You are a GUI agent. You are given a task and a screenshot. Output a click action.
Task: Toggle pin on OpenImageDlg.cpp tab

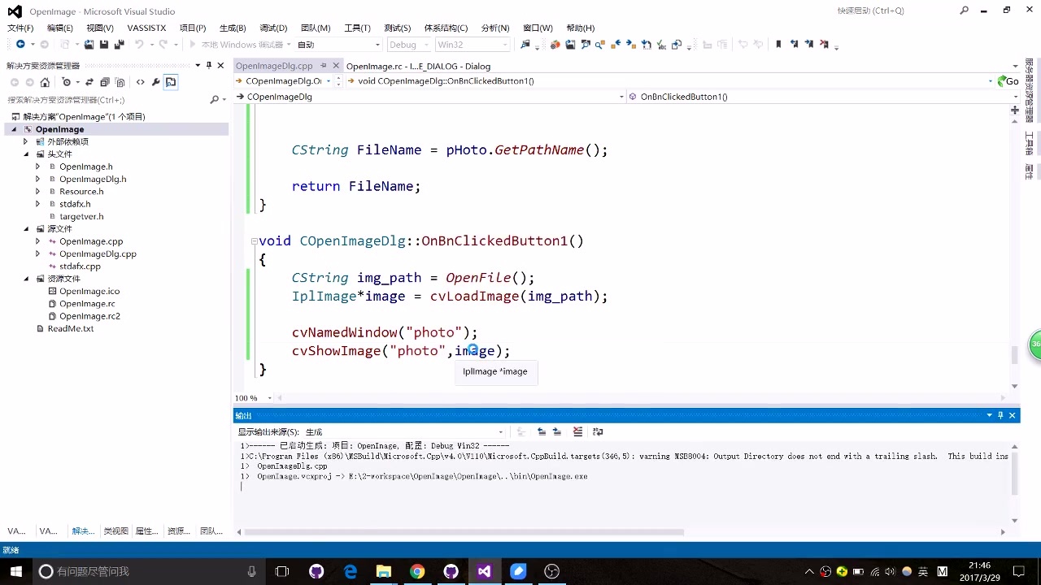click(323, 66)
